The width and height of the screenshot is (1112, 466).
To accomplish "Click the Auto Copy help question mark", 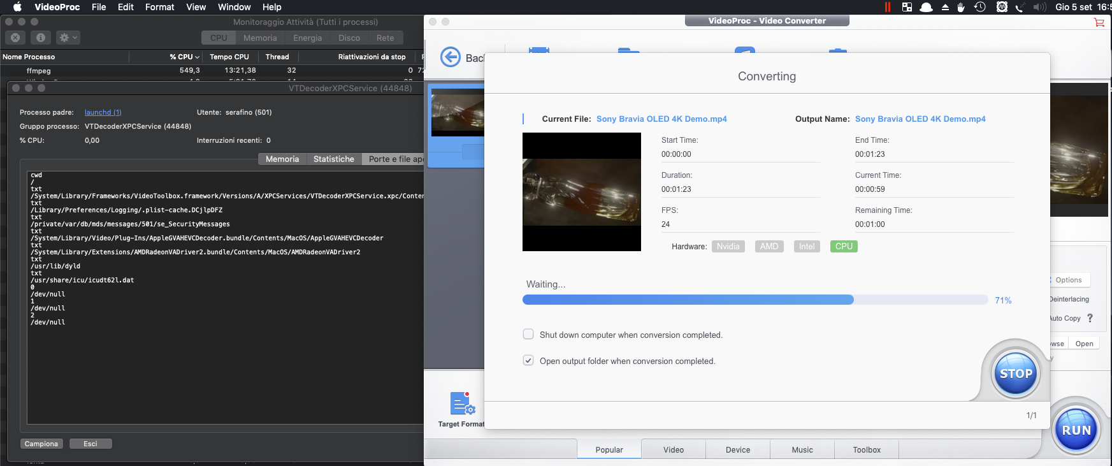I will (1090, 317).
